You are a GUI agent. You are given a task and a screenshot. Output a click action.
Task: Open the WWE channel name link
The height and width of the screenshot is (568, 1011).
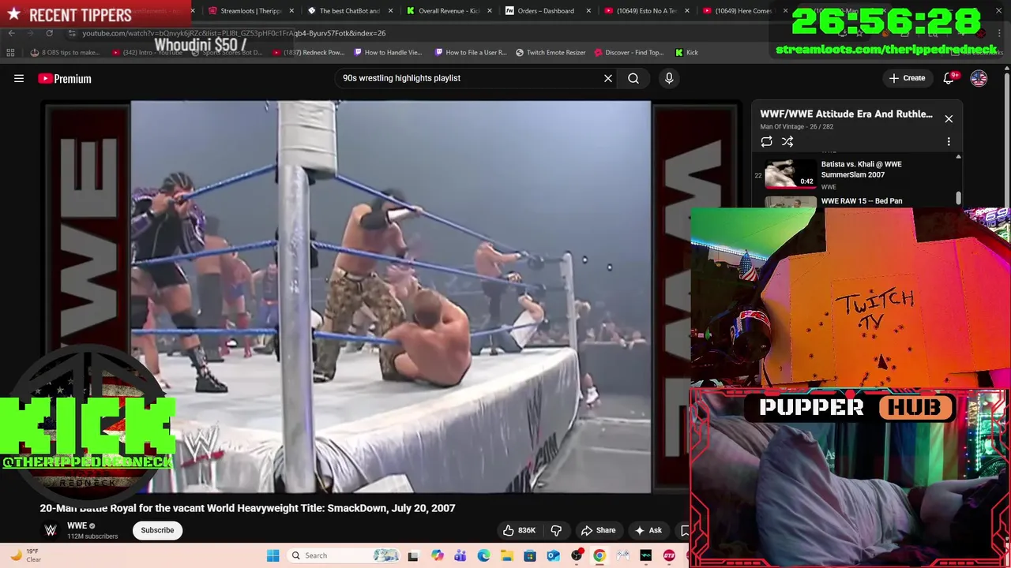point(77,525)
